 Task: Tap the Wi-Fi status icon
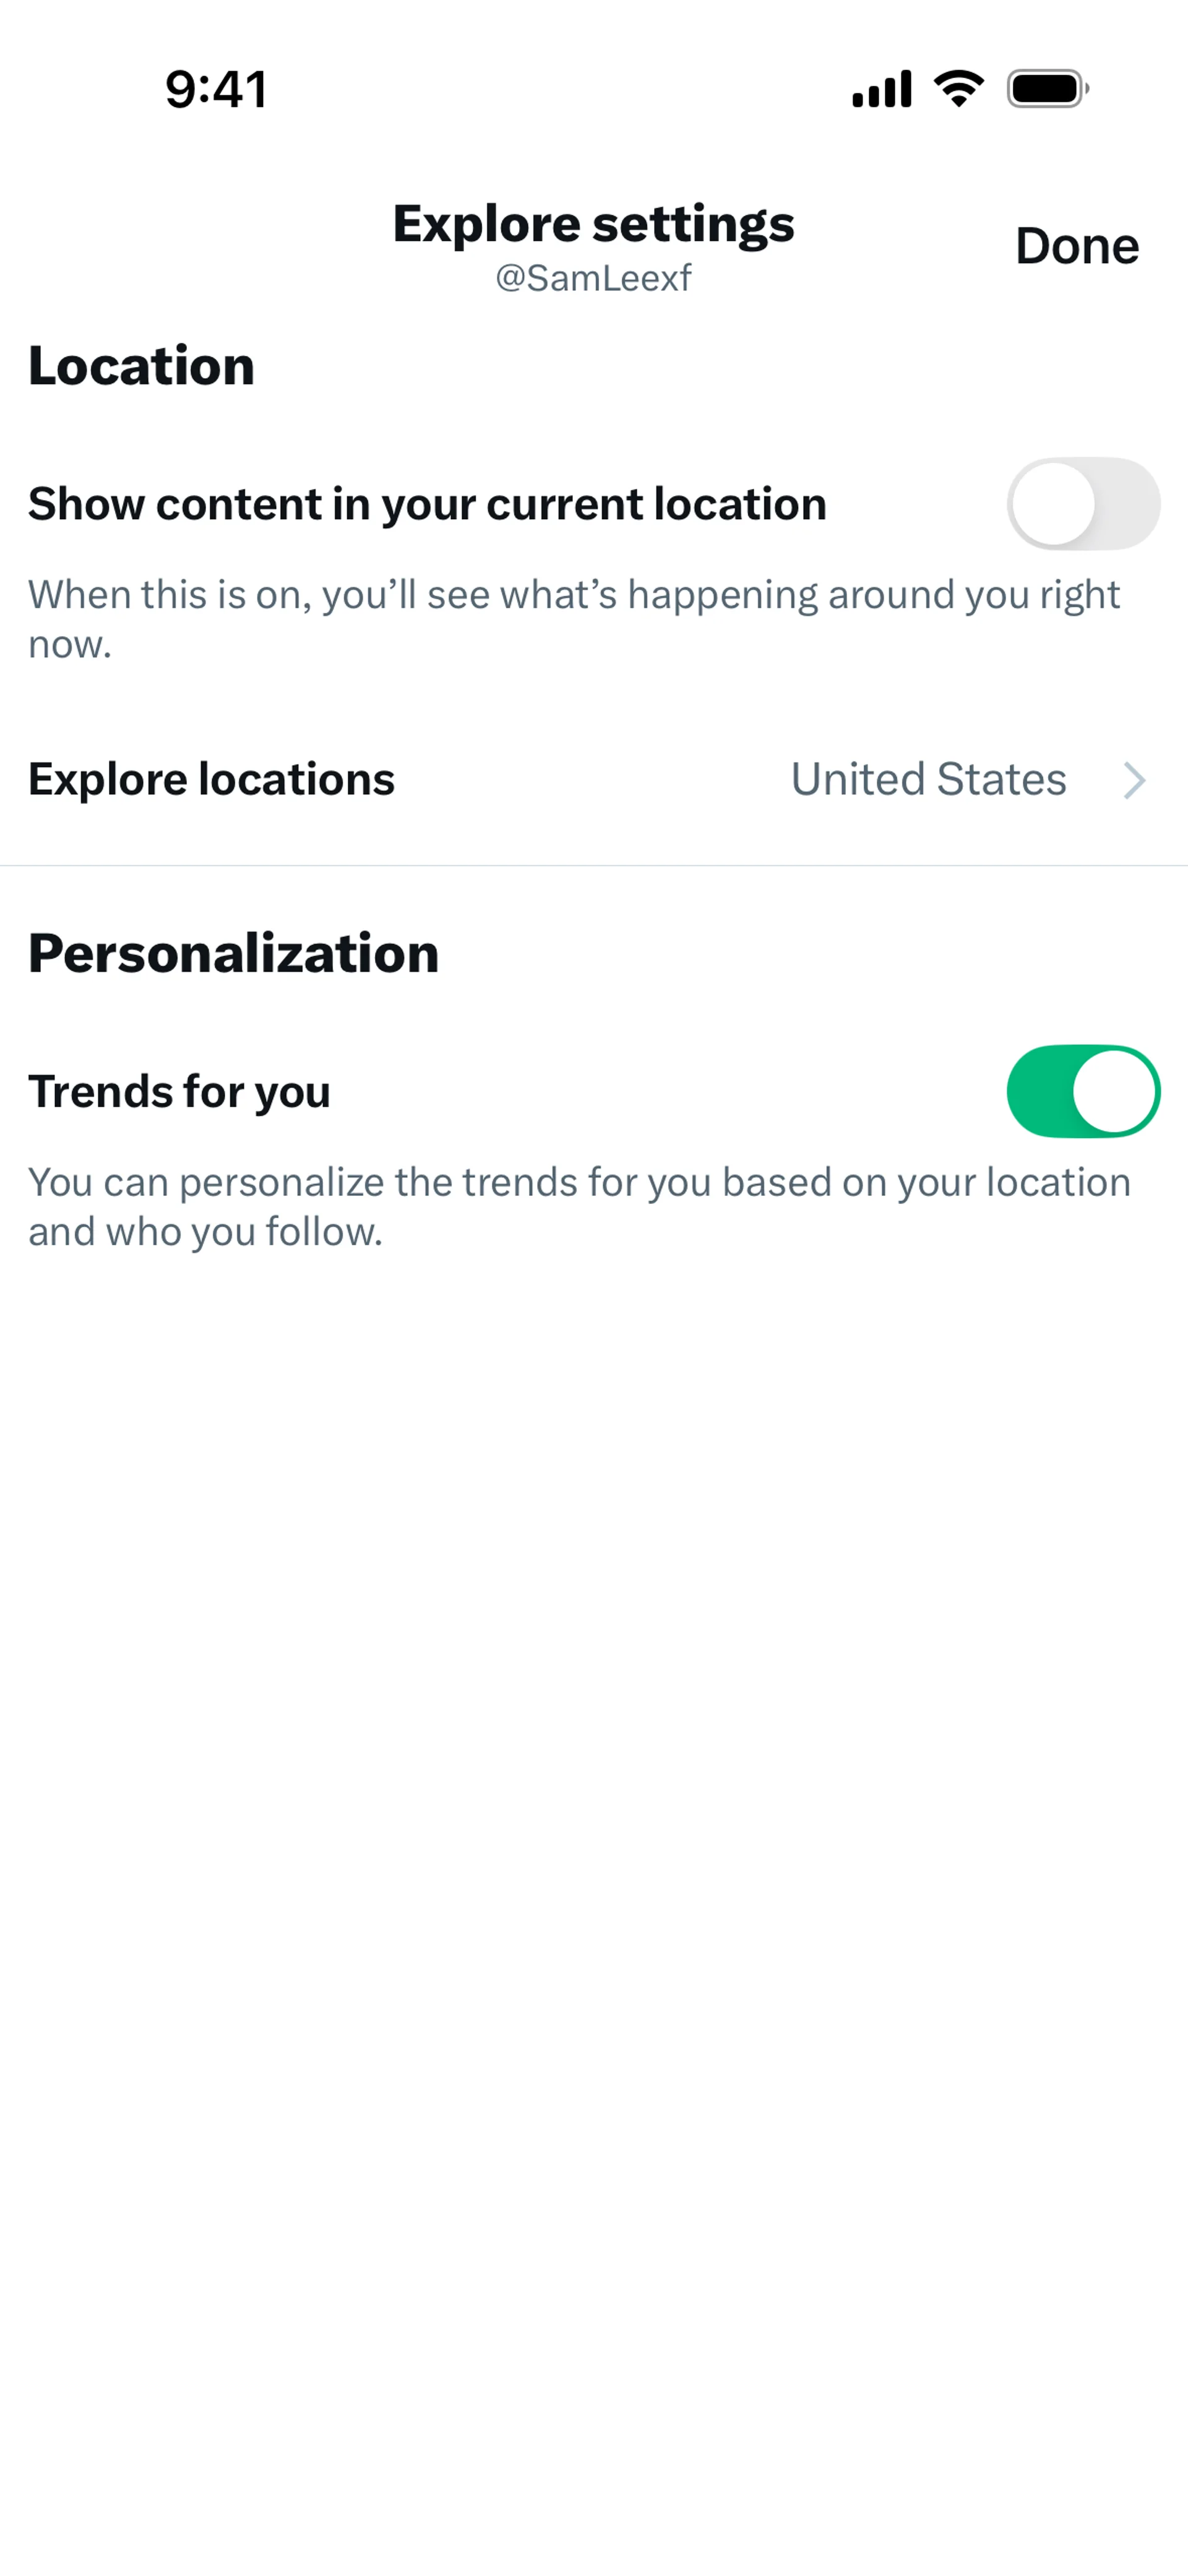click(959, 89)
